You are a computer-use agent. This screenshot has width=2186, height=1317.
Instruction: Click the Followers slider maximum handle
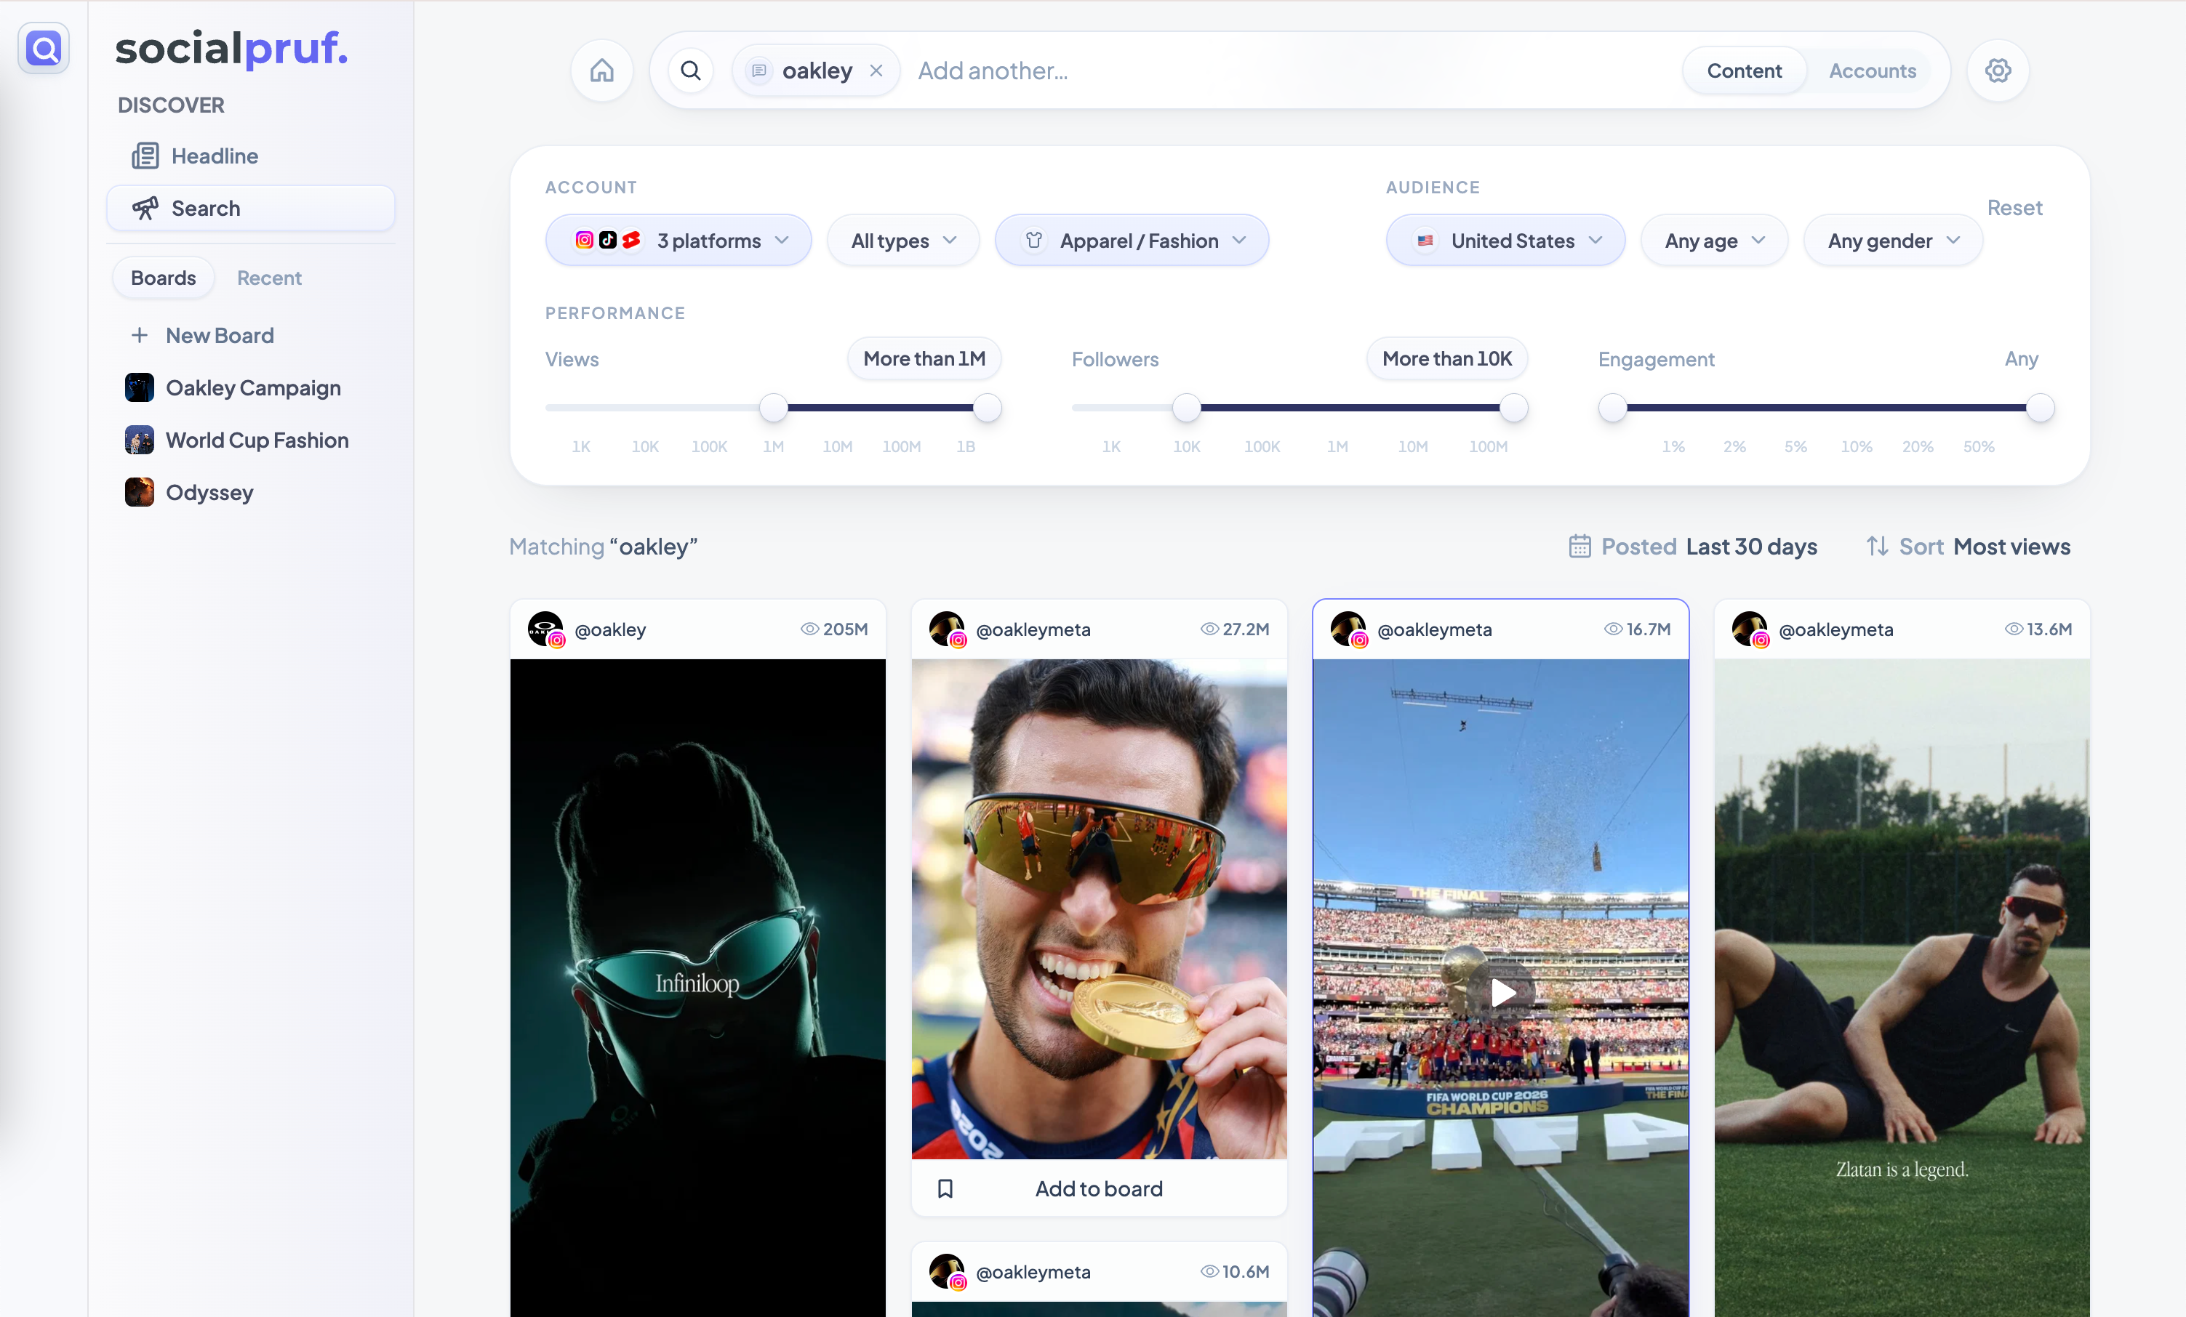pos(1513,407)
